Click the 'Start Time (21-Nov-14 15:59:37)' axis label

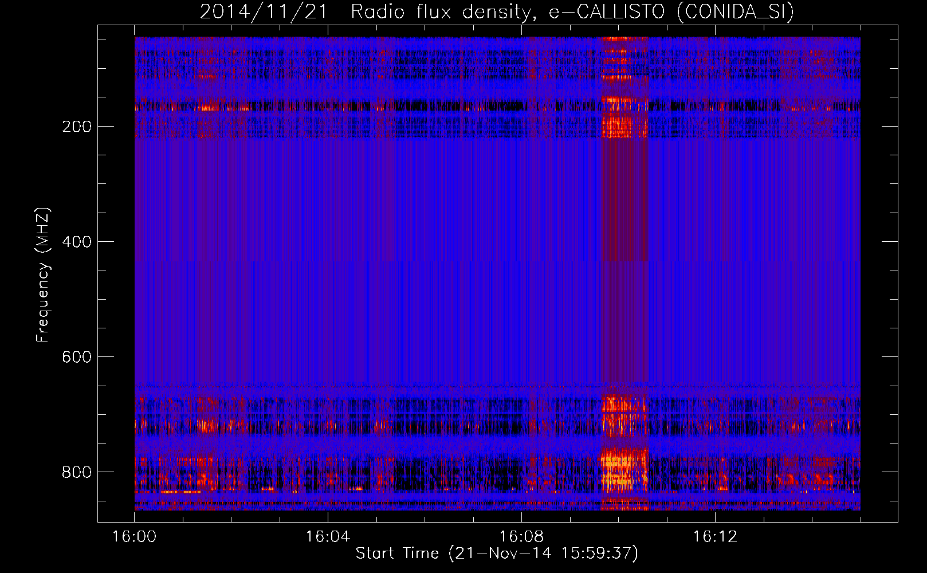click(497, 554)
